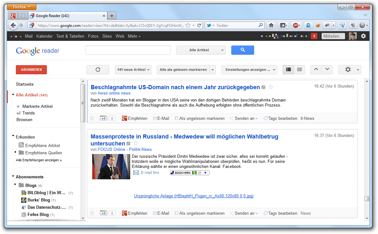
Task: Click +1 on FOCUS article
Action: (x=104, y=213)
